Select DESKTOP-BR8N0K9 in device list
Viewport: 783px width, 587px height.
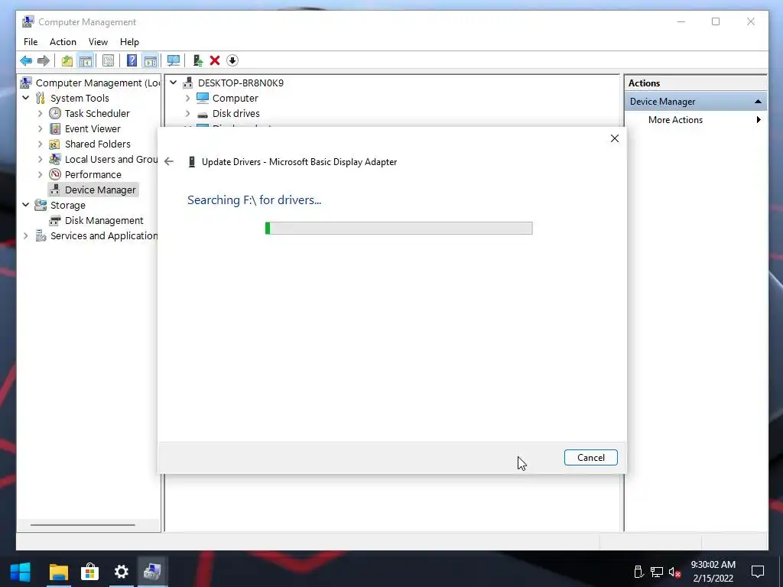(241, 83)
